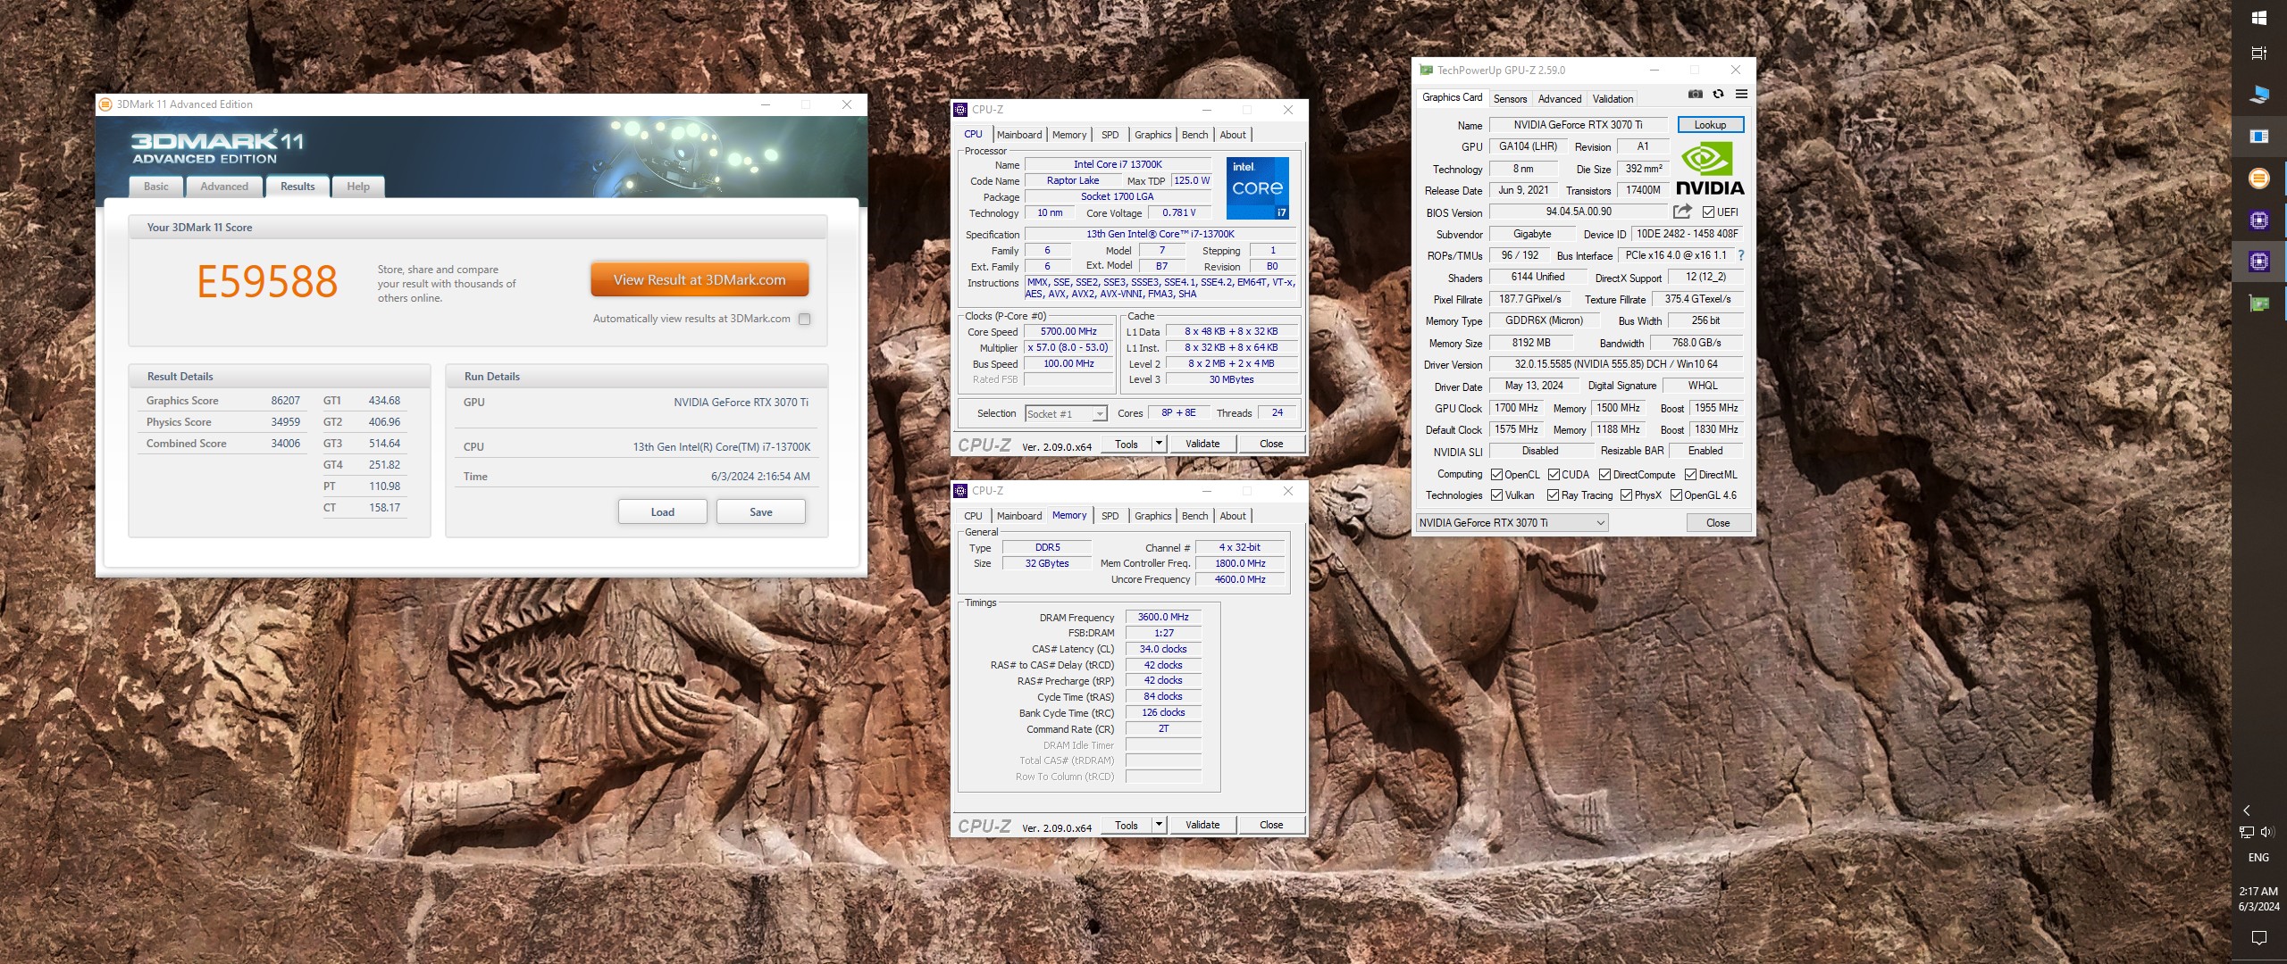Image resolution: width=2287 pixels, height=964 pixels.
Task: Click the BIOS Version field
Action: click(x=1579, y=212)
